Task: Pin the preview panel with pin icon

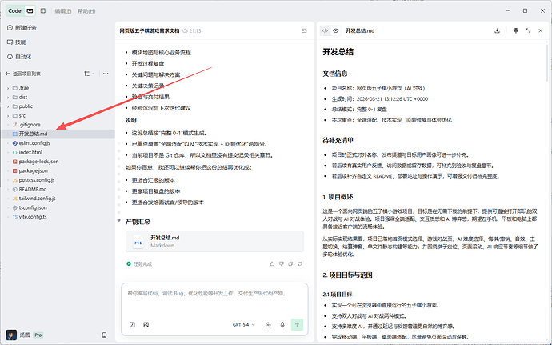Action: 516,30
